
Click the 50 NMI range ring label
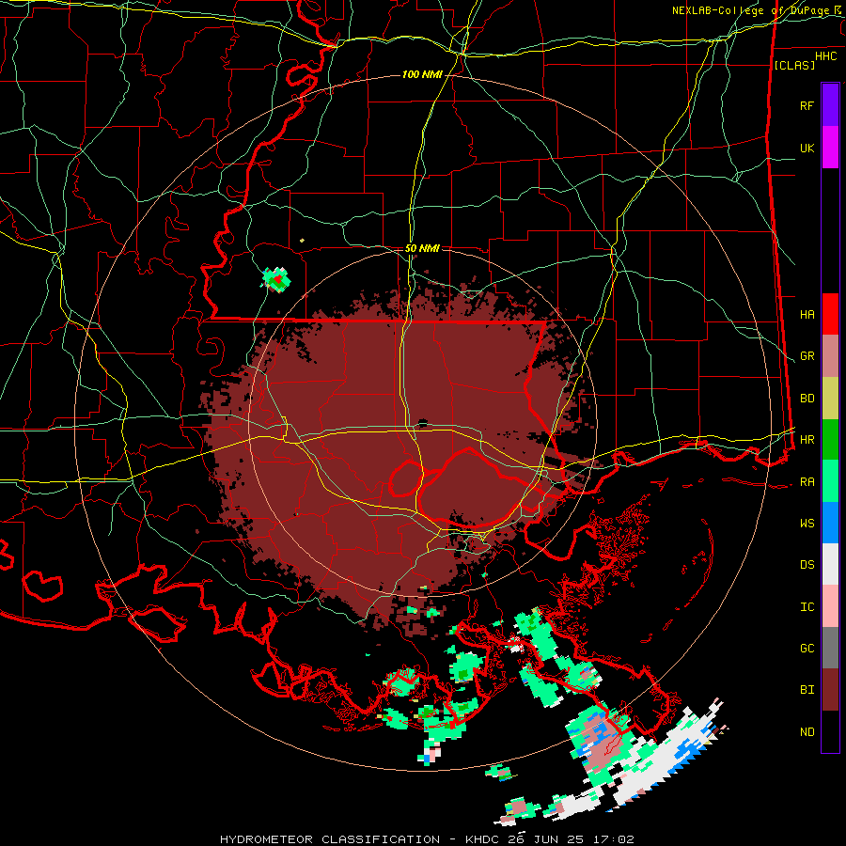(422, 248)
